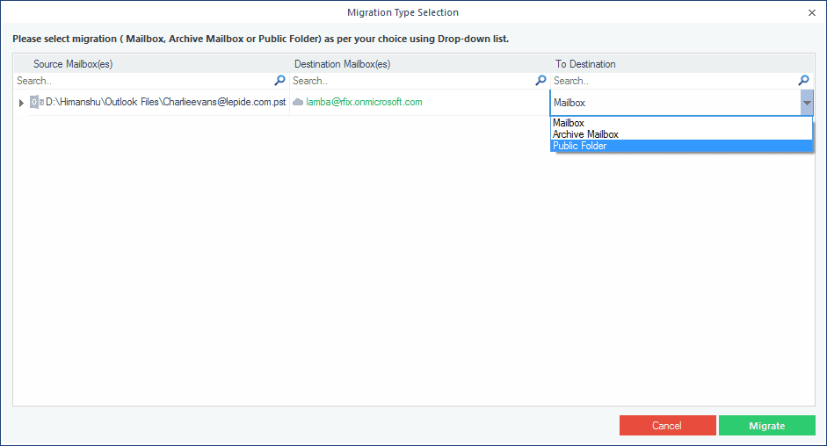The image size is (827, 446).
Task: Choose Public Folder from the dropdown list
Action: pos(681,146)
